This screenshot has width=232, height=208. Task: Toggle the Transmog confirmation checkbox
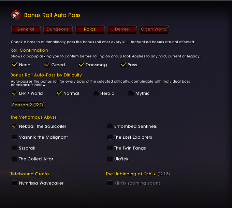(81, 65)
